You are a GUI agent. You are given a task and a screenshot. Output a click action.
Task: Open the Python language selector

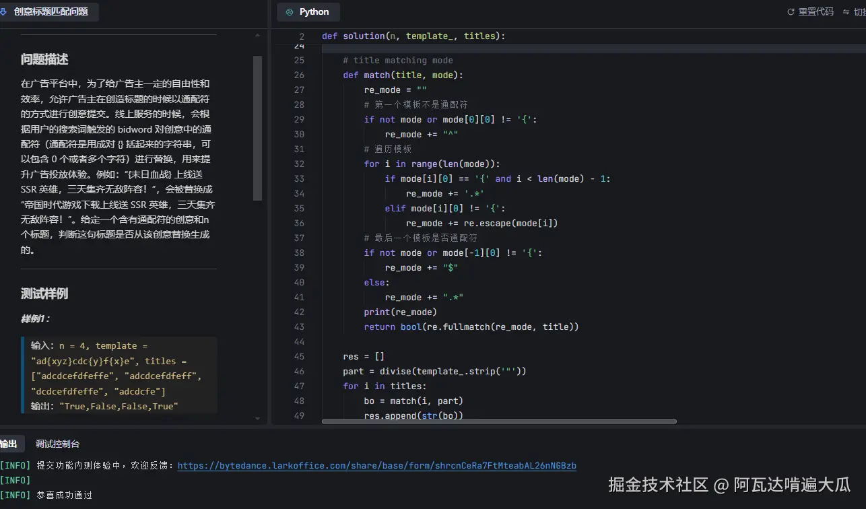point(308,11)
